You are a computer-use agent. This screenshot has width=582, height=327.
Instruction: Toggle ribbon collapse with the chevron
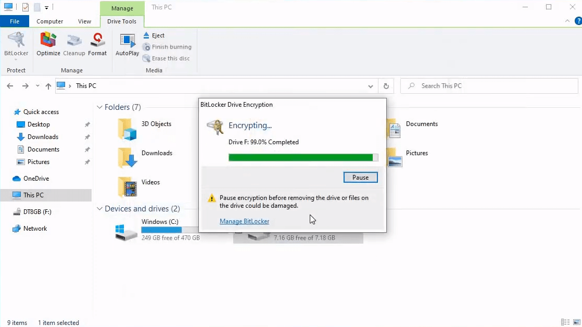[x=567, y=21]
